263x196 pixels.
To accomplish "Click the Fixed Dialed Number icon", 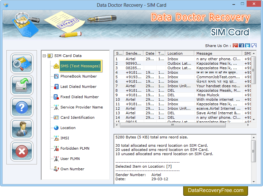I will pos(56,97).
